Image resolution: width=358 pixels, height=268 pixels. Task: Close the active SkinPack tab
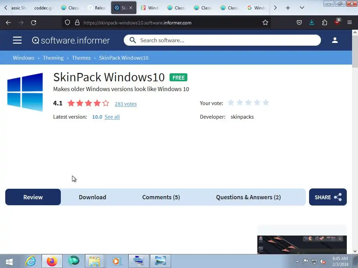tap(131, 8)
